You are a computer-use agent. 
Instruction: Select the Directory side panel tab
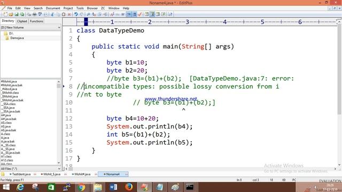8,21
